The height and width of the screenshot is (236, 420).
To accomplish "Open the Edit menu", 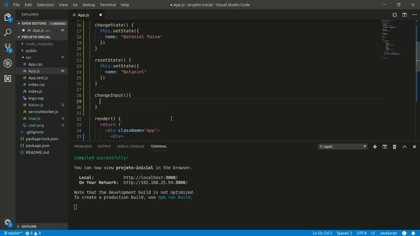I will tap(28, 5).
